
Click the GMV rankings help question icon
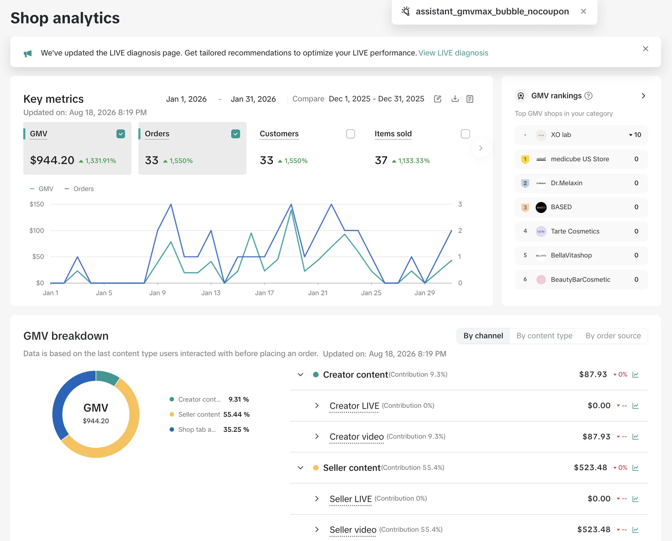pos(588,96)
